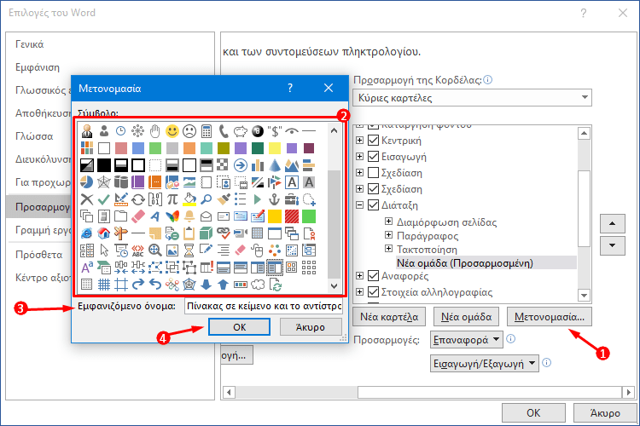Pick the piggy bank symbol
This screenshot has width=640, height=426.
(241, 131)
